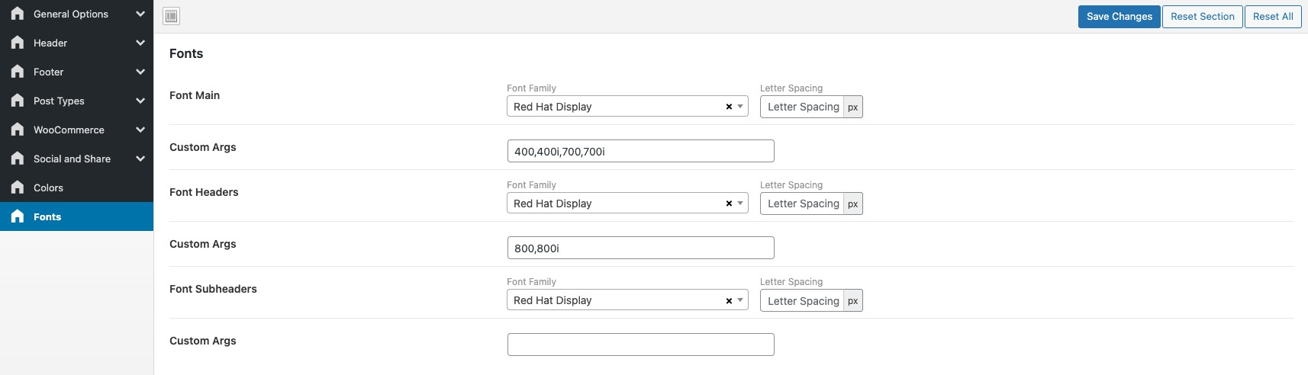Clear Font Main family with the x icon
This screenshot has height=375, width=1308.
tap(729, 107)
